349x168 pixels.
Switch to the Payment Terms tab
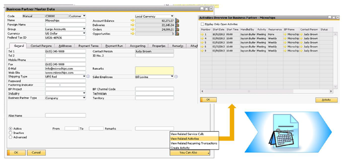pyautogui.click(x=88, y=46)
